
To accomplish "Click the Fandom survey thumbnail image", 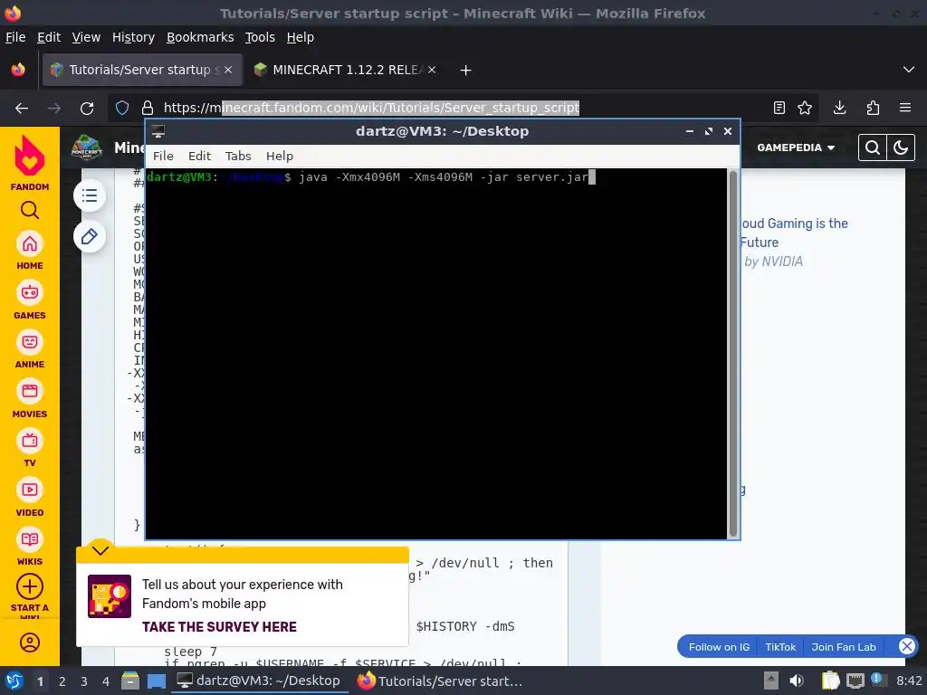I will point(110,596).
